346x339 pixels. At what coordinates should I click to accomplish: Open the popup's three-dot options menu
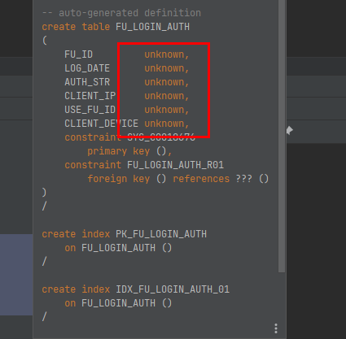(x=276, y=328)
